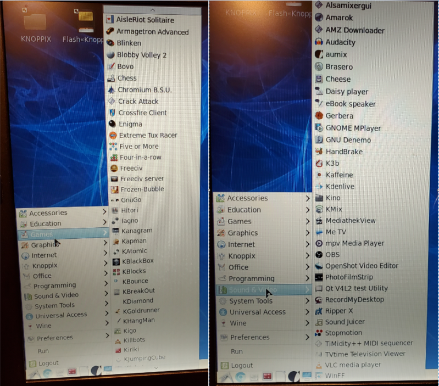Screen dimensions: 439x386
Task: Click the Freeciv globe icon
Action: point(114,168)
